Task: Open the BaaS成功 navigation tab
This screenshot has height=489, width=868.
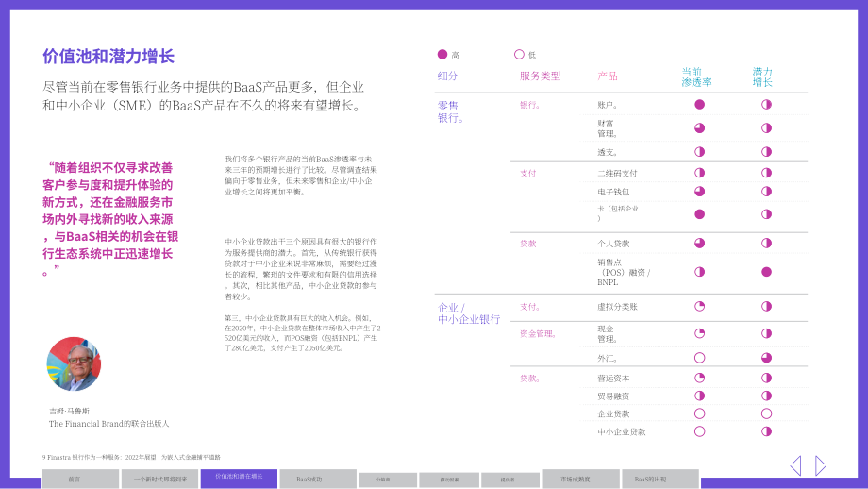Action: (x=318, y=479)
